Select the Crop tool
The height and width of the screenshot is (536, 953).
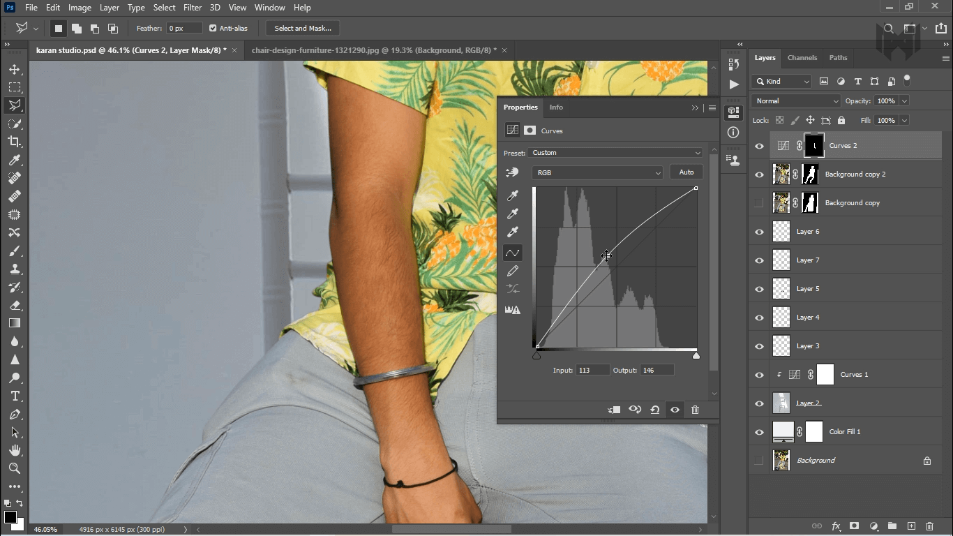[15, 142]
